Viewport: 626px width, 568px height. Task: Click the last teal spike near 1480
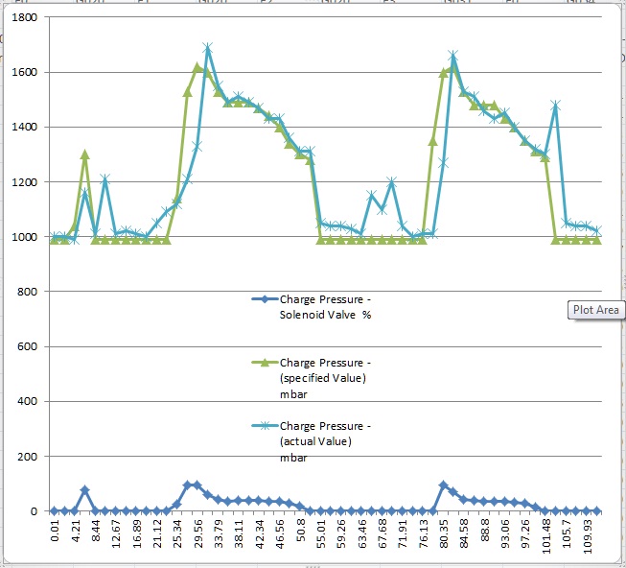click(x=555, y=105)
